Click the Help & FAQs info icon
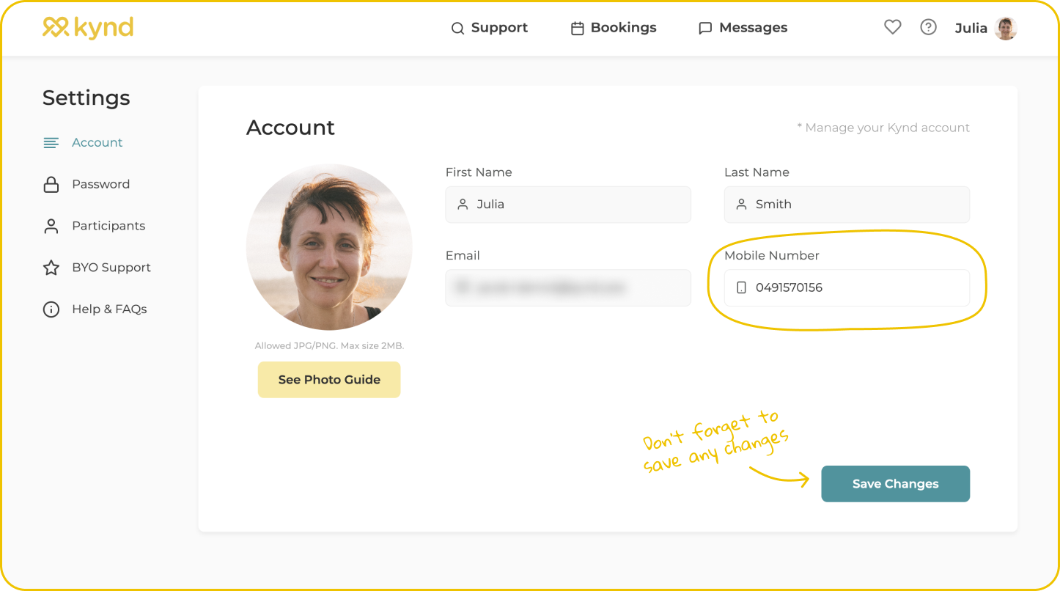The image size is (1060, 591). [x=51, y=309]
